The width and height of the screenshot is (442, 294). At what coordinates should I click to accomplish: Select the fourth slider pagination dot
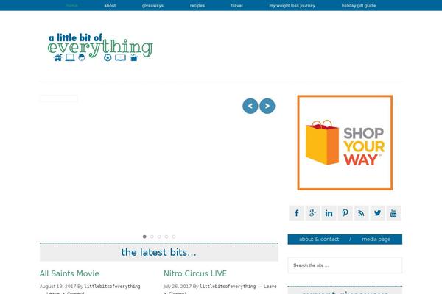click(166, 237)
